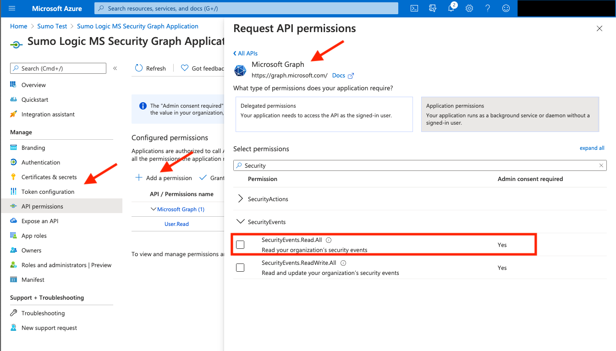Open the Cloud Shell terminal
The height and width of the screenshot is (351, 616).
point(414,8)
